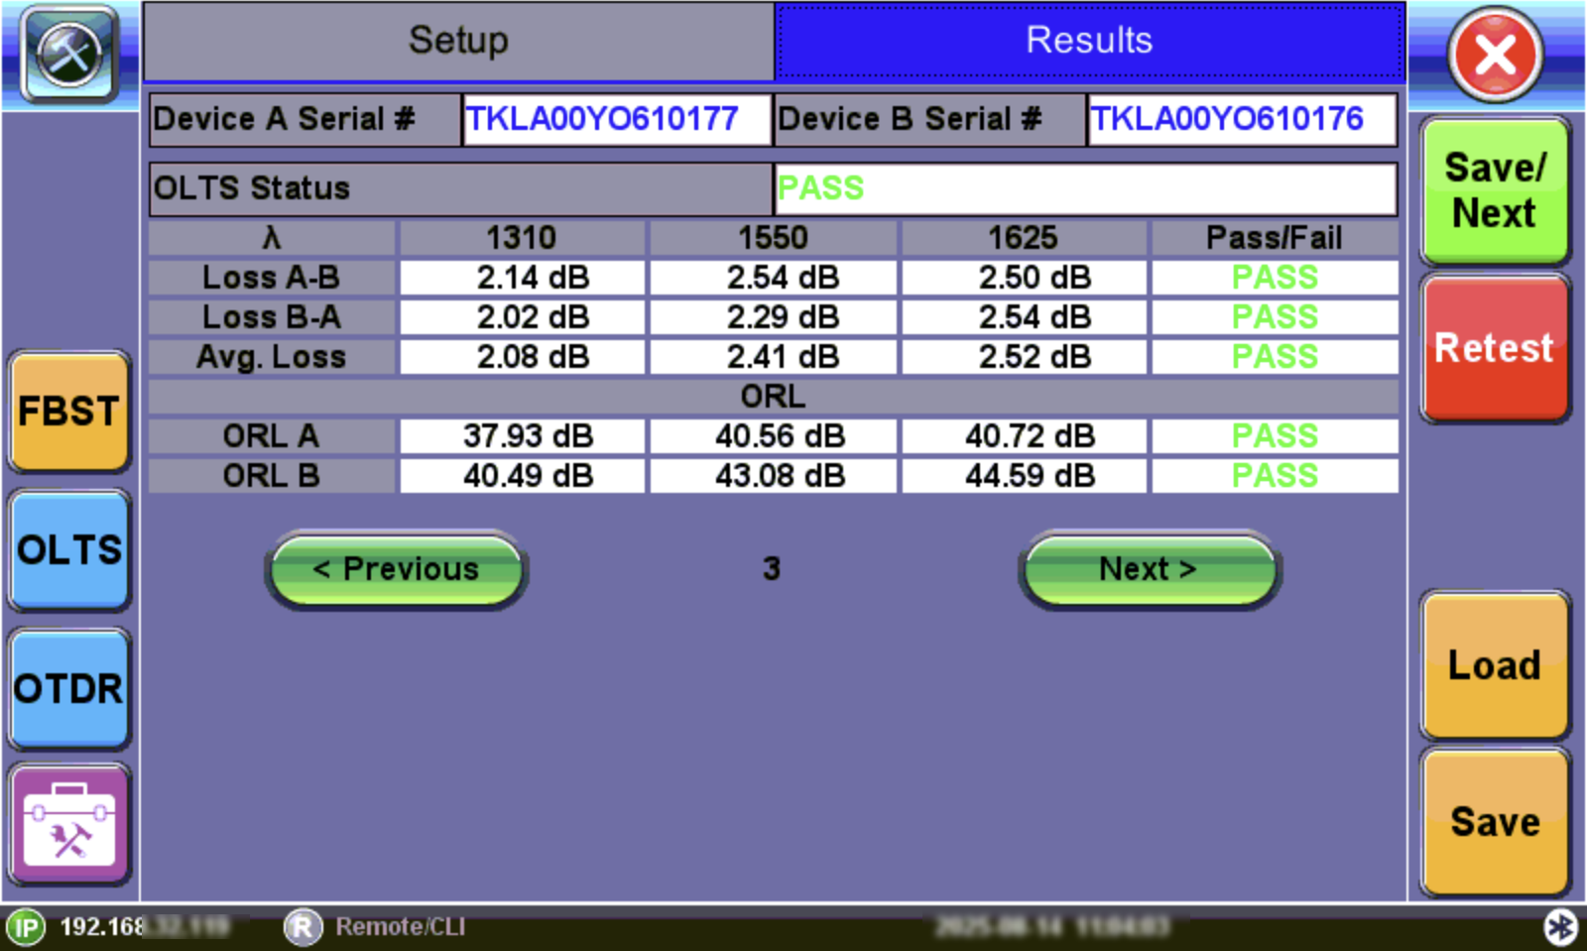
Task: Switch to the Results tab
Action: [x=1089, y=42]
